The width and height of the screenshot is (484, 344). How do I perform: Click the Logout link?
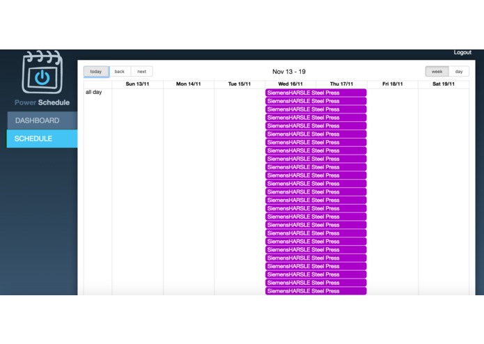[462, 52]
